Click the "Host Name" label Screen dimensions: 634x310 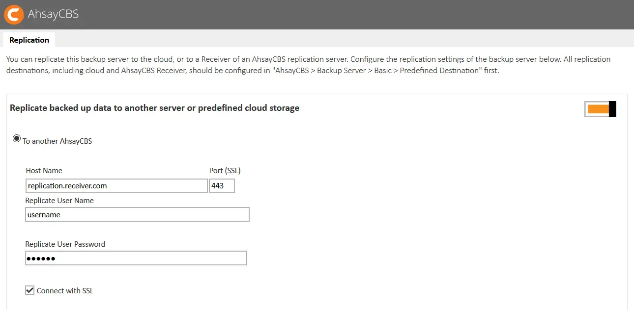[x=44, y=170]
